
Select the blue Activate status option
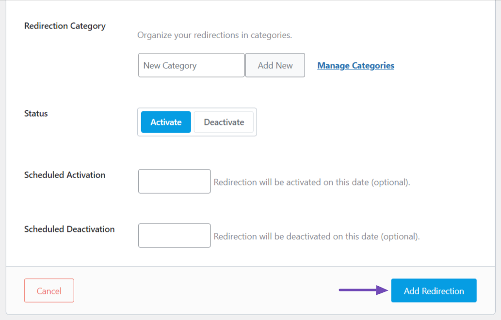[166, 122]
